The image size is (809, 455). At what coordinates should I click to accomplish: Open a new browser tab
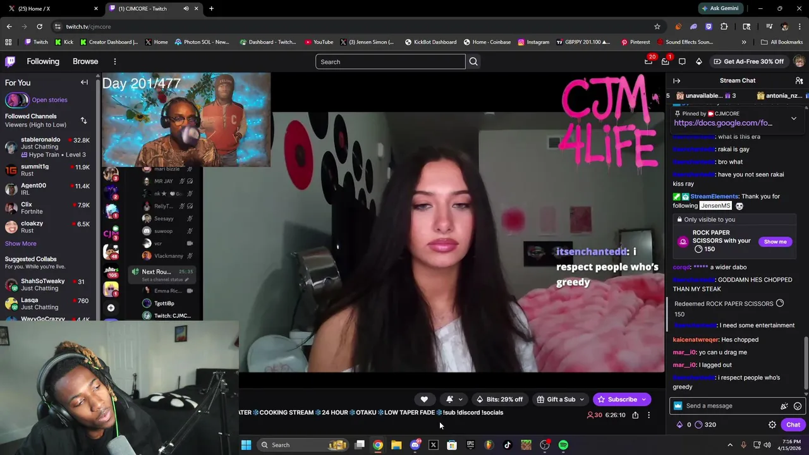211,8
